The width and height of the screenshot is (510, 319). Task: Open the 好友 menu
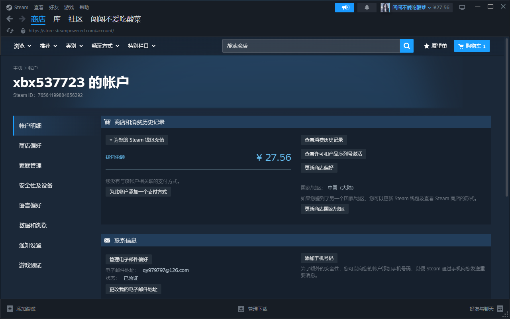click(x=54, y=8)
